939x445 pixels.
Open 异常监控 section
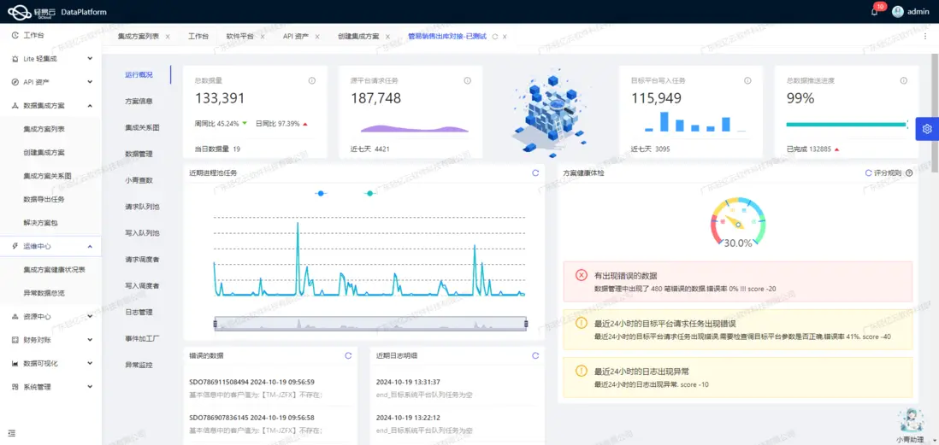[x=139, y=364]
